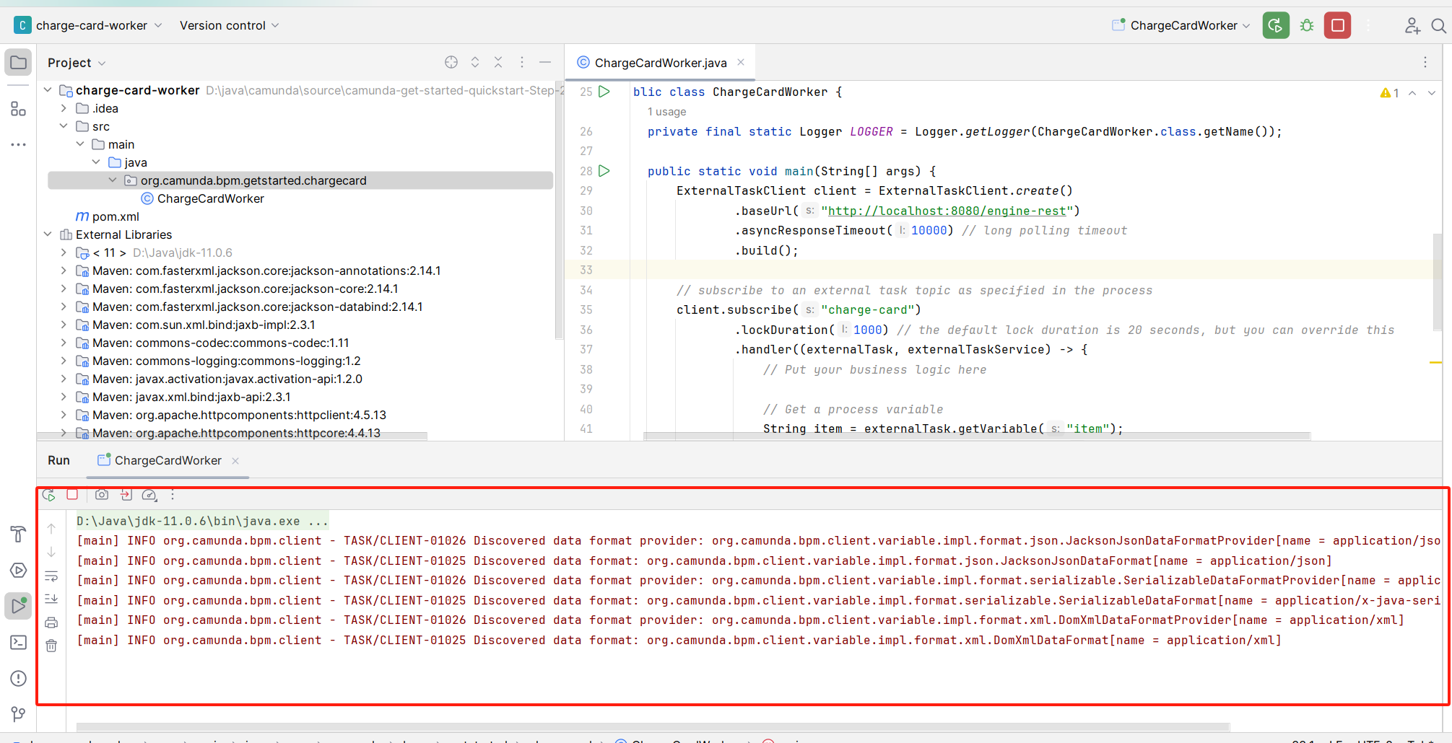Click the exit/restore layout icon in Run toolbar
Image resolution: width=1452 pixels, height=743 pixels.
point(126,494)
